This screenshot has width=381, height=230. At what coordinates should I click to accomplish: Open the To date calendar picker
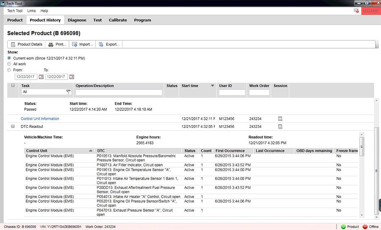(x=72, y=77)
